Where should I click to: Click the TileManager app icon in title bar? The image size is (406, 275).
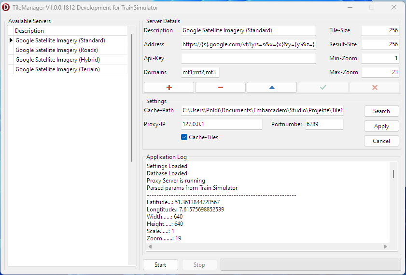tap(6, 7)
